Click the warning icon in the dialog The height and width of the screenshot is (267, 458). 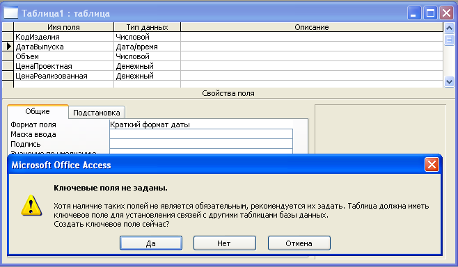click(x=31, y=206)
